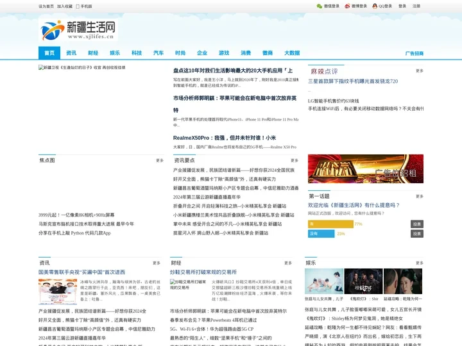The height and width of the screenshot is (346, 462).
Task: Open headline 市场分析师郭明錤 about Apple
Action: click(235, 104)
